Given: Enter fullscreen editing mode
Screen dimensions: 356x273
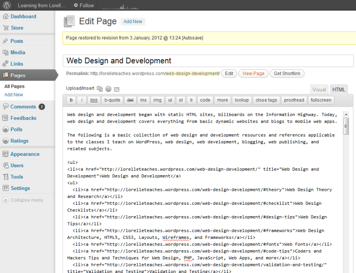Looking at the screenshot, I should [x=321, y=100].
